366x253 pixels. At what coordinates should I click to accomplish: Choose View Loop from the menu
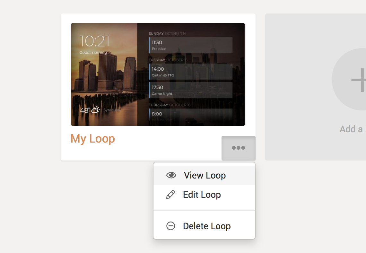(x=205, y=175)
